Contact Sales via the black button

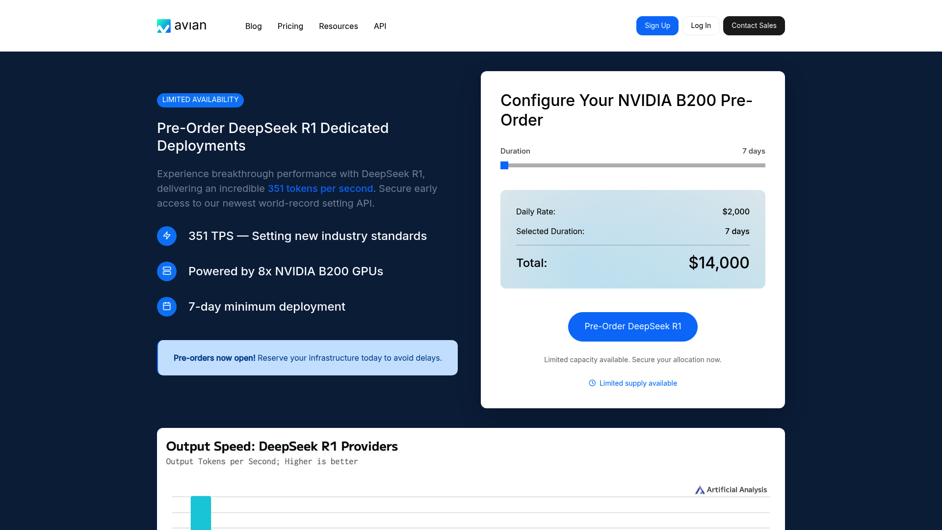click(x=754, y=26)
